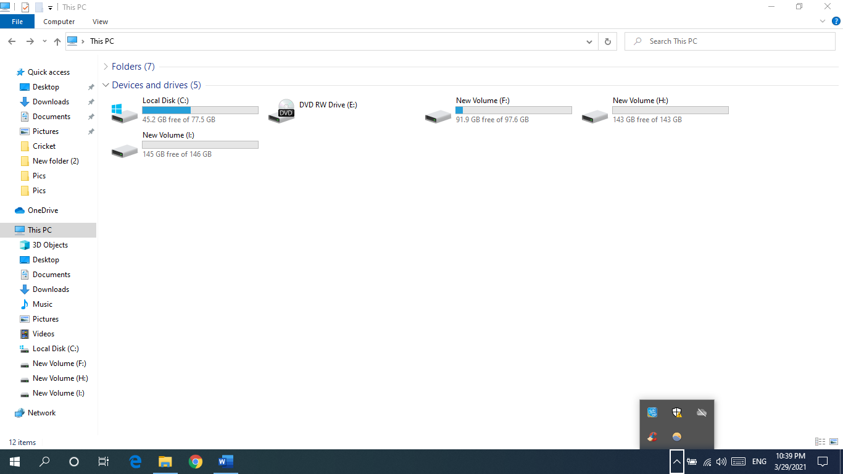The height and width of the screenshot is (474, 843).
Task: Open CCleaner from the system tray
Action: (x=652, y=437)
